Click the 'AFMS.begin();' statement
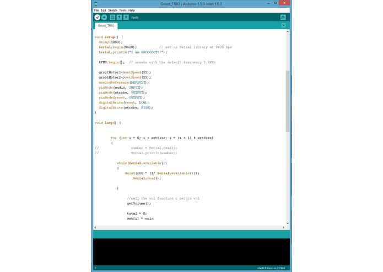This screenshot has height=272, width=383. point(112,62)
